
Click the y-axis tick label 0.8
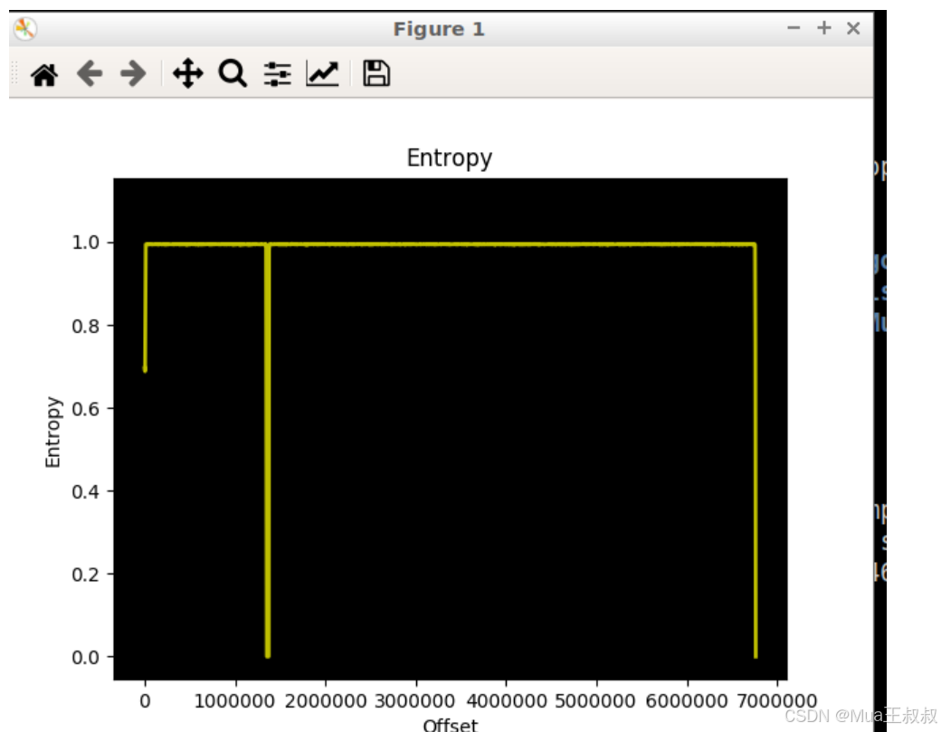point(86,326)
